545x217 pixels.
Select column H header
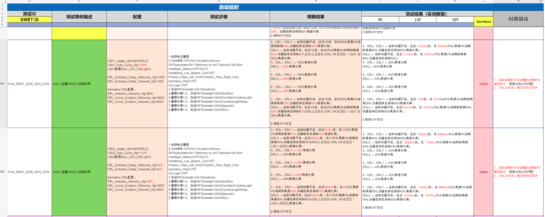[x=316, y=1]
